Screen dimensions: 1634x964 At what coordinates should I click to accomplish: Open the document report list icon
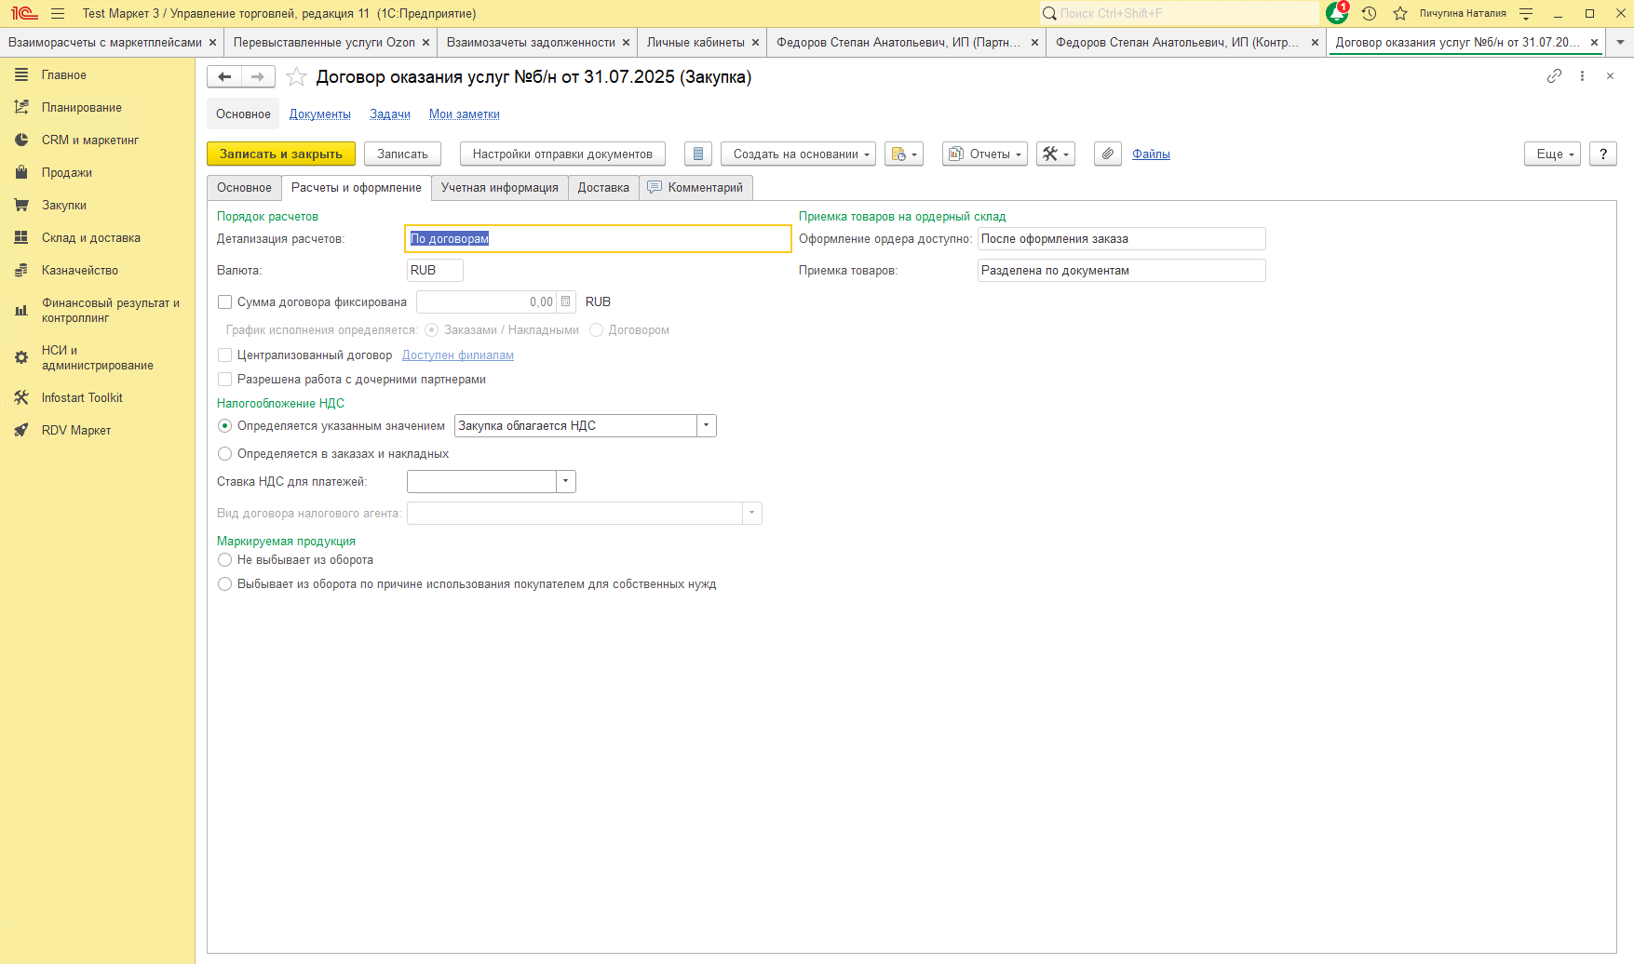click(697, 154)
